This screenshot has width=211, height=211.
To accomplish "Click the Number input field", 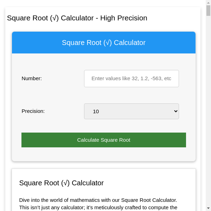I will 131,78.
